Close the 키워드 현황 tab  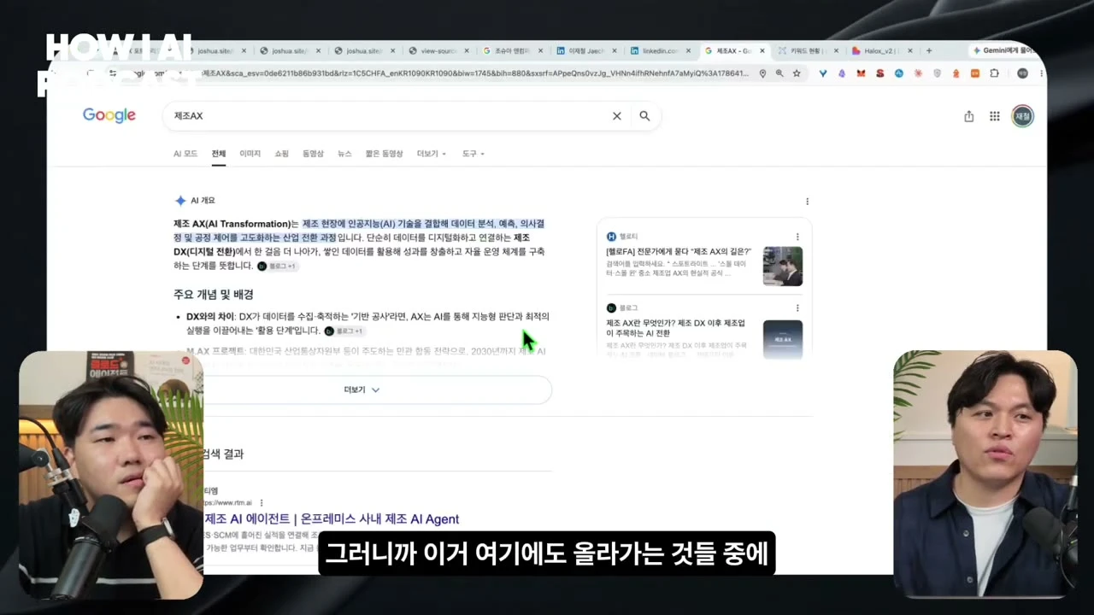pyautogui.click(x=836, y=51)
